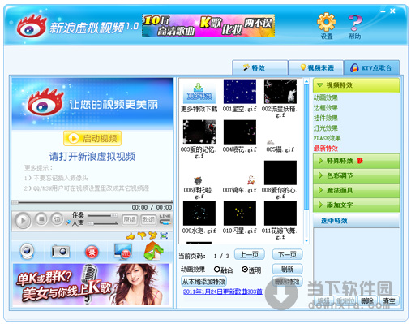Click the 删除特效 button
411x324 pixels.
(x=287, y=281)
